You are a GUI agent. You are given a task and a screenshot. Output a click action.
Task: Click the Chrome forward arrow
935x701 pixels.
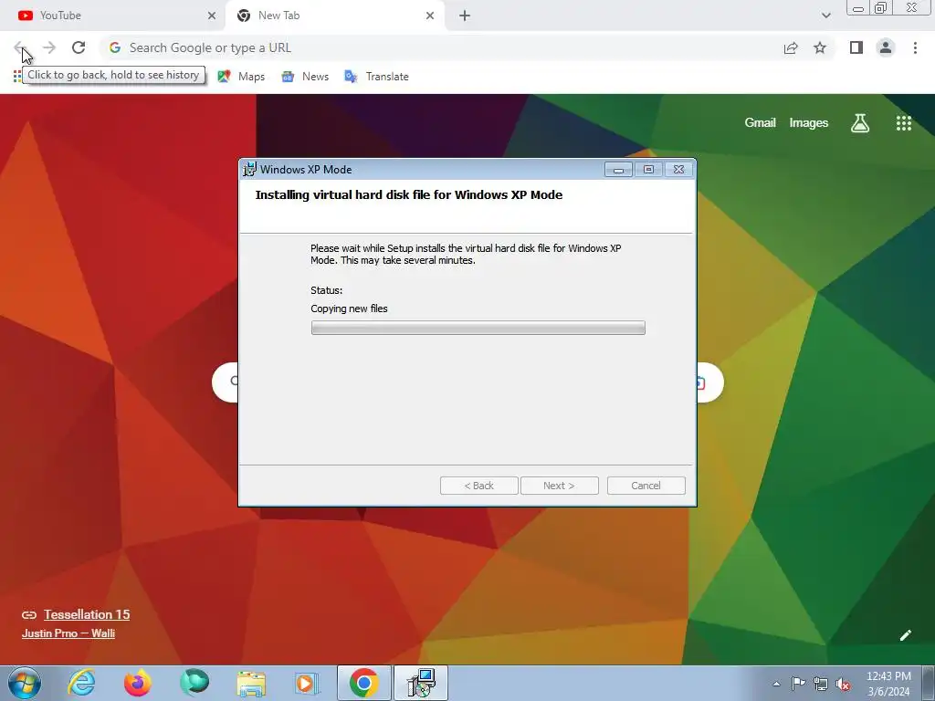[49, 47]
